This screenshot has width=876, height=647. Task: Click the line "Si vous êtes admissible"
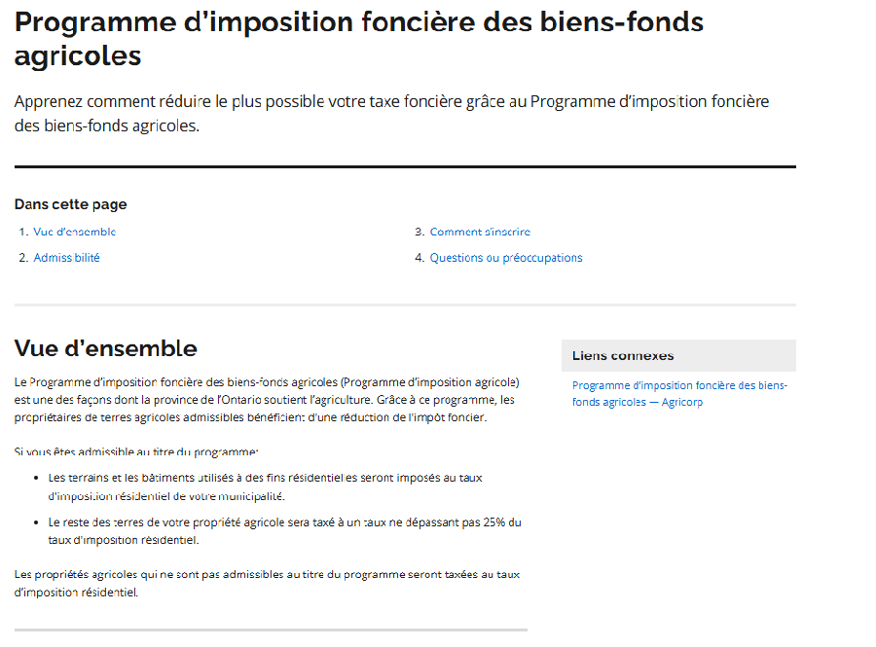(136, 452)
